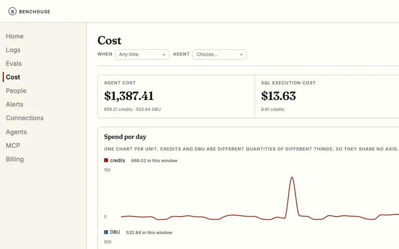Click the 'DBU' legend label
The image size is (399, 249).
coord(115,232)
